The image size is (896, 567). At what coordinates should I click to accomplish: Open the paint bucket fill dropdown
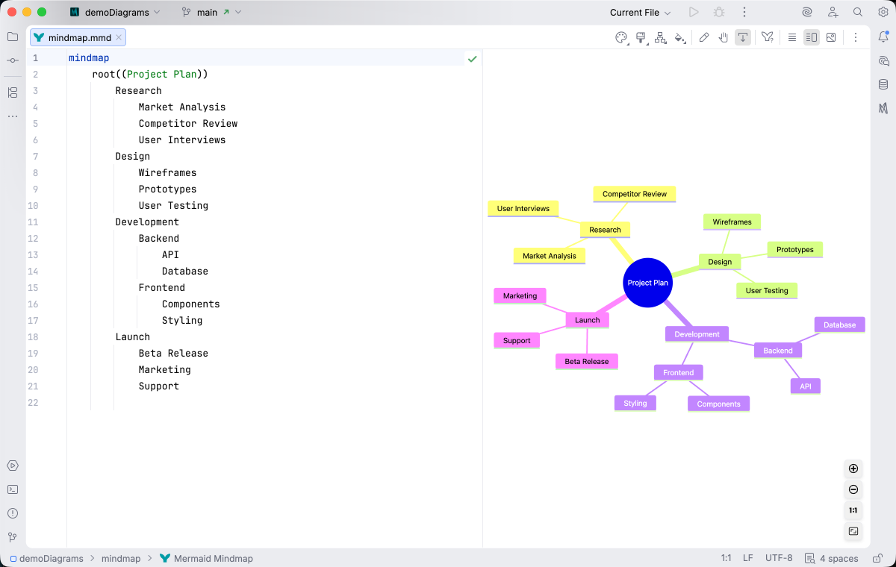[x=680, y=37]
